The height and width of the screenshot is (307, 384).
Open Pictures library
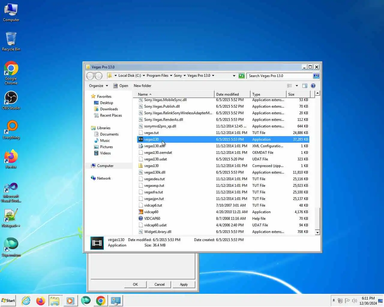click(x=106, y=147)
